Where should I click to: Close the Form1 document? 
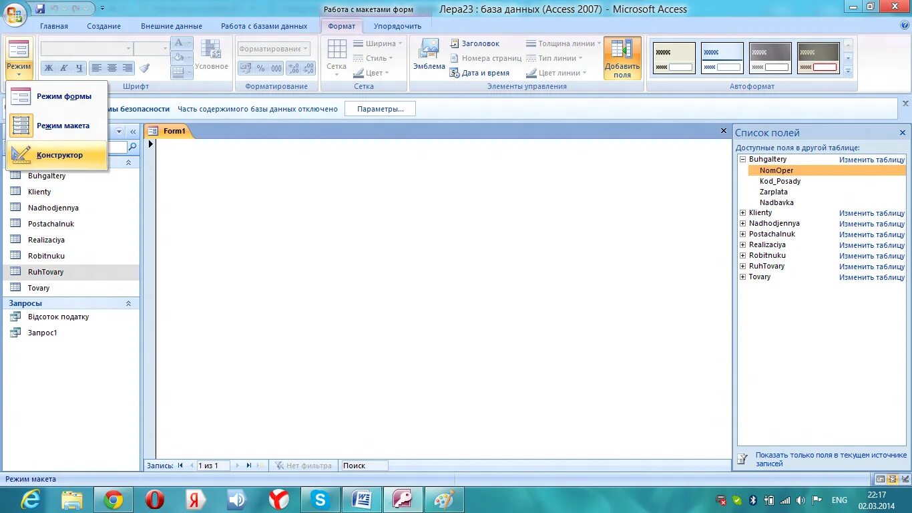point(724,131)
